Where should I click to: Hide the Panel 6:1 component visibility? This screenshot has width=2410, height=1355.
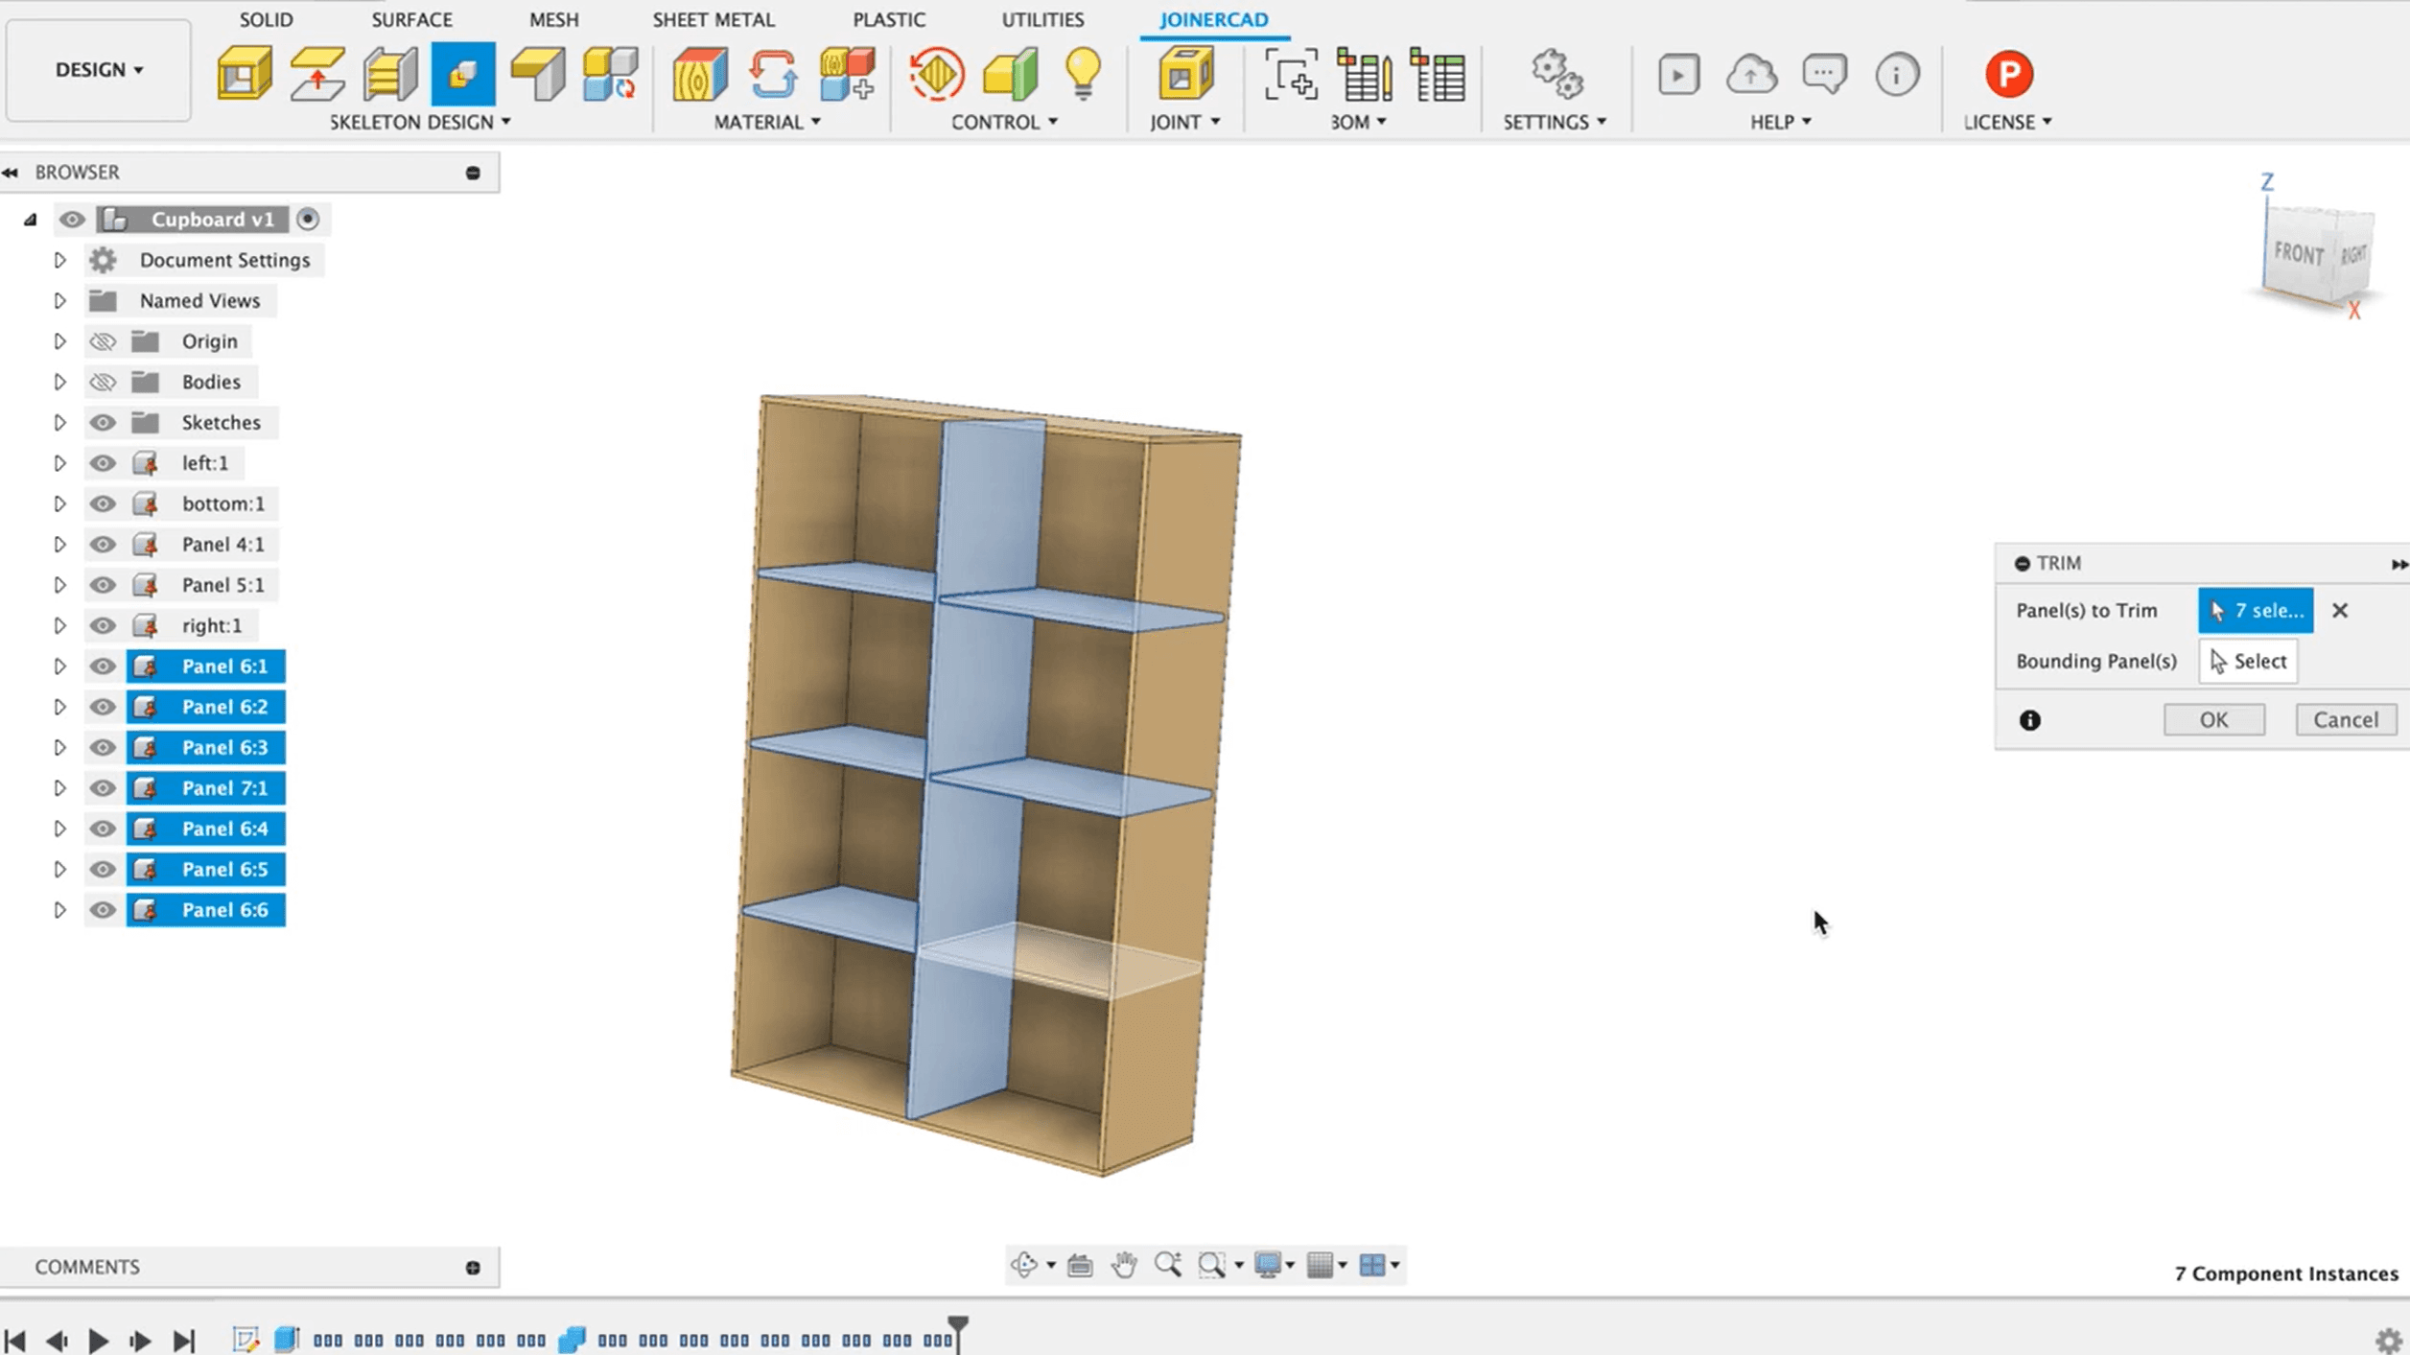pyautogui.click(x=103, y=666)
